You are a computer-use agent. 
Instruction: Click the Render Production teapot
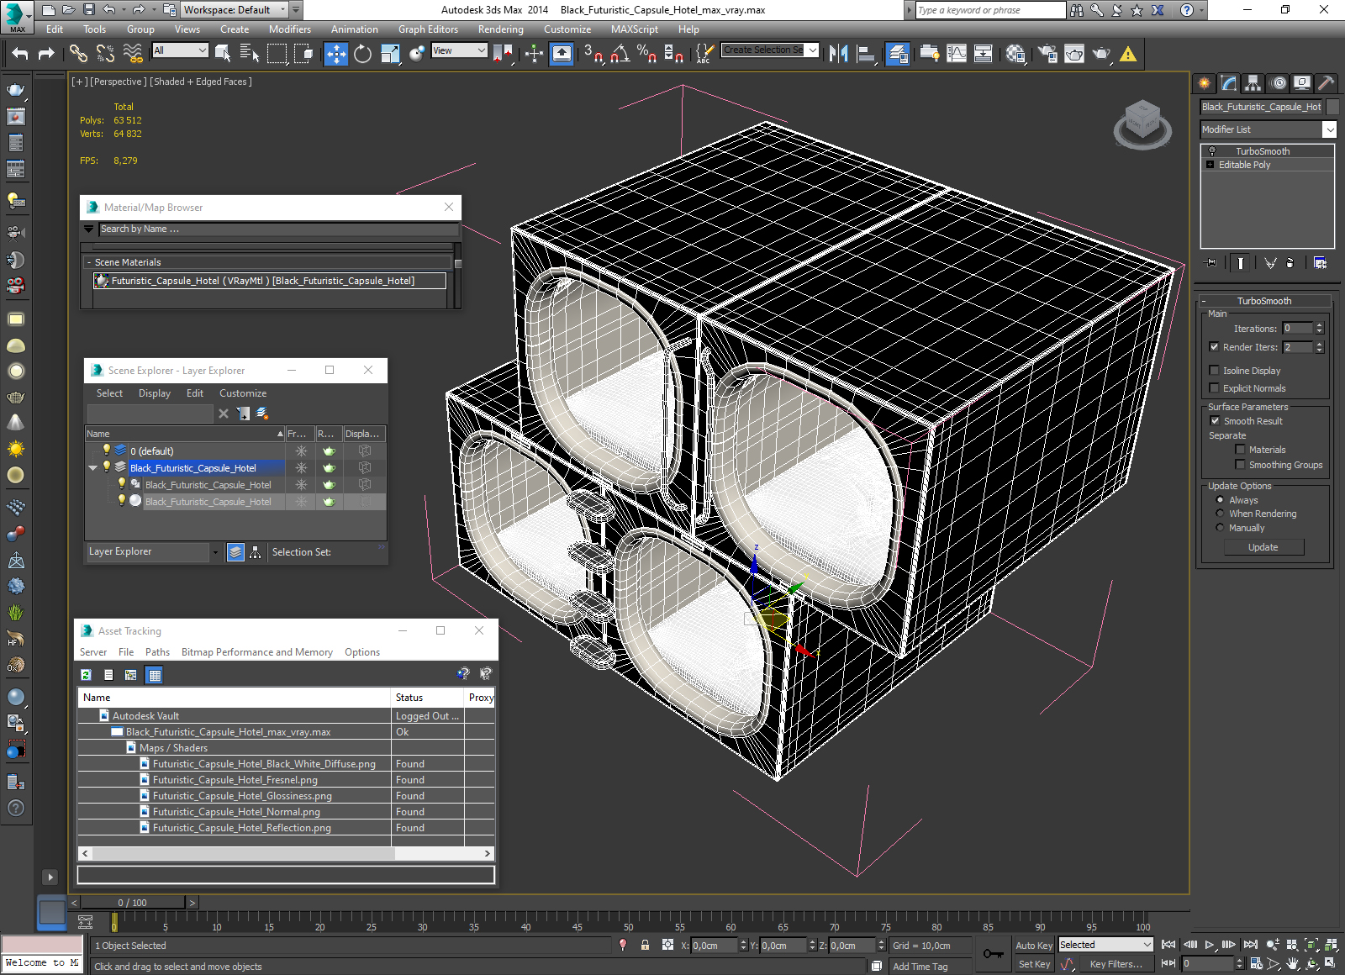point(1101,54)
